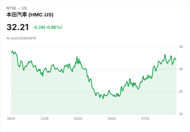
Task: Click the chart line's starting point at 09/15
Action: click(x=11, y=52)
